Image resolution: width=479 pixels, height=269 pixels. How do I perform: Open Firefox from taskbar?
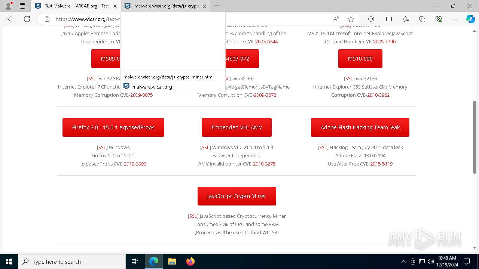coord(190,262)
